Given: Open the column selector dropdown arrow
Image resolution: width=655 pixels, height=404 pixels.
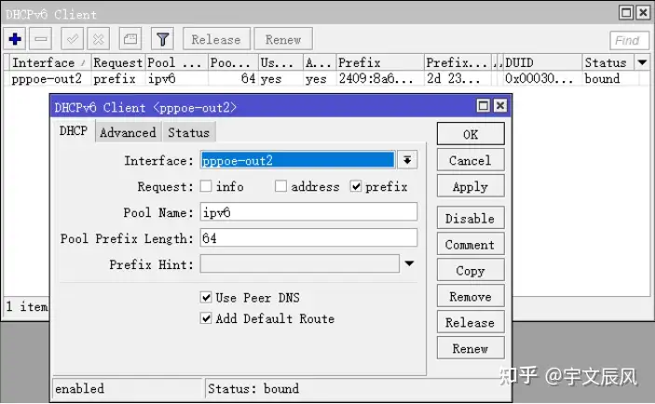Looking at the screenshot, I should click(x=643, y=62).
